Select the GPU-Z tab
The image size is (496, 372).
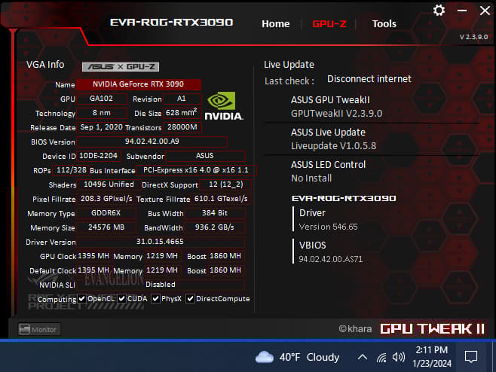pos(329,23)
